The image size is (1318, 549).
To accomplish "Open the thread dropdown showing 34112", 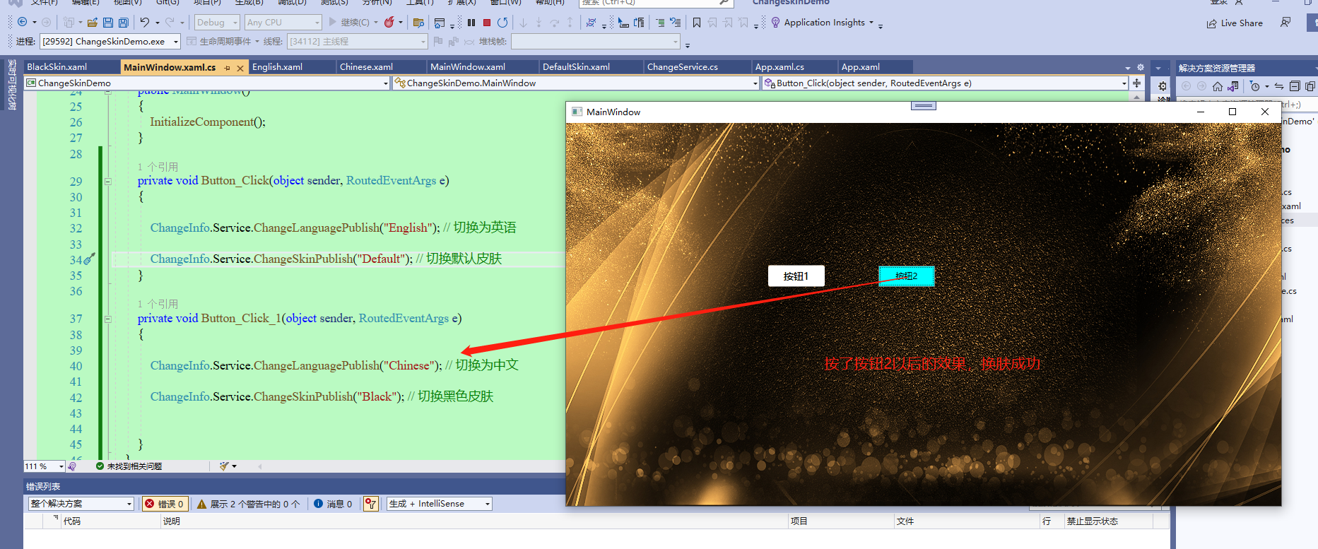I will coord(358,42).
